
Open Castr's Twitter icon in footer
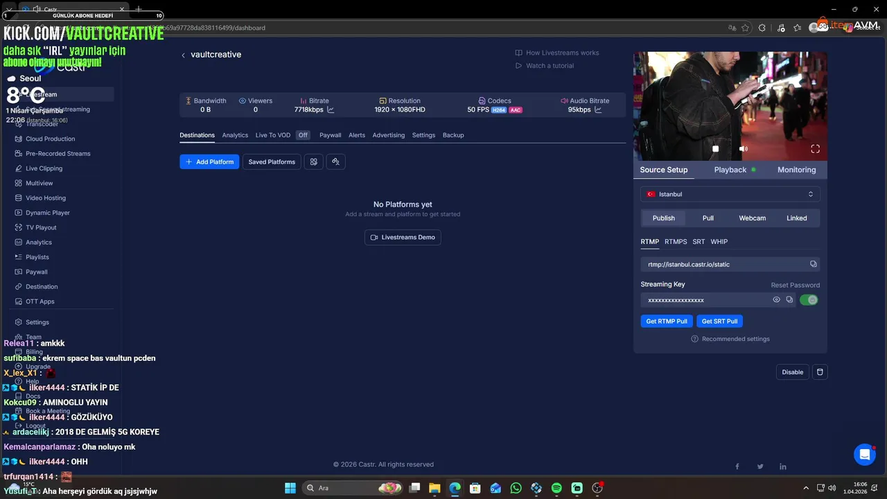[x=760, y=466]
